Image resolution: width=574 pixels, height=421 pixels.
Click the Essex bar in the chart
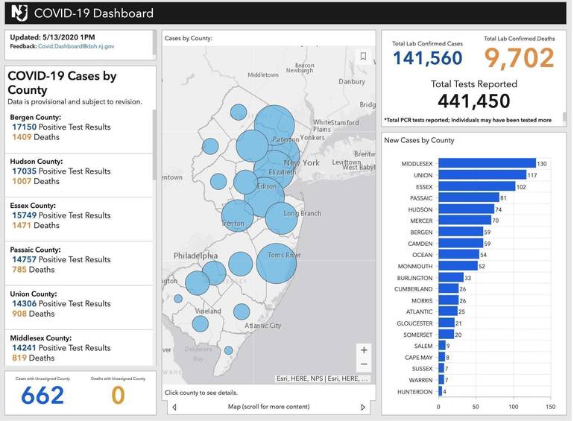coord(476,186)
